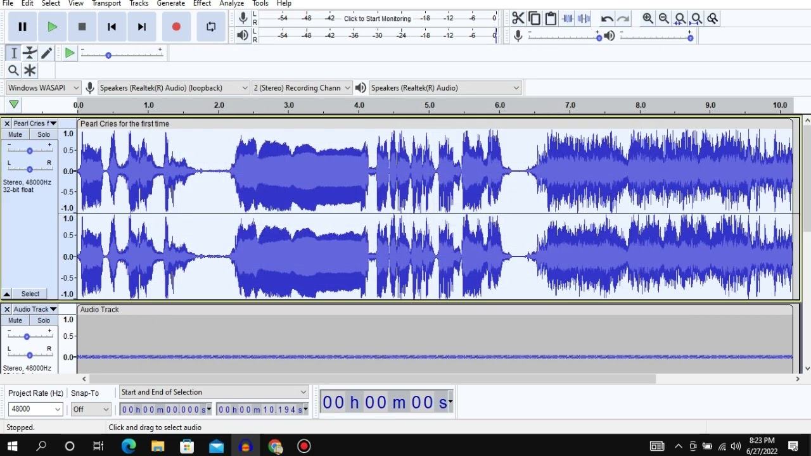Image resolution: width=811 pixels, height=456 pixels.
Task: Select the Multi-tool asterisk
Action: 30,70
